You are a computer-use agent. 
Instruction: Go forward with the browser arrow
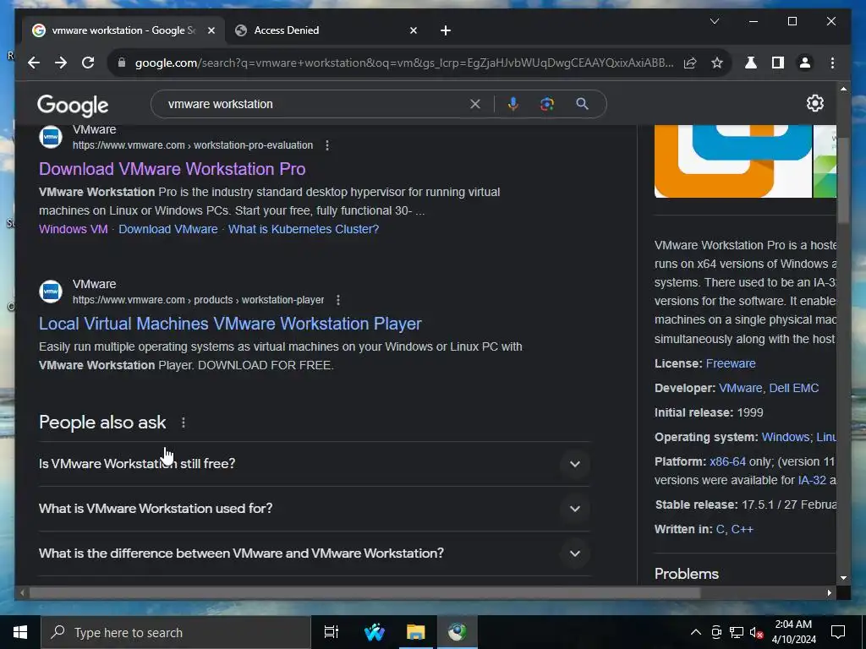click(x=61, y=63)
